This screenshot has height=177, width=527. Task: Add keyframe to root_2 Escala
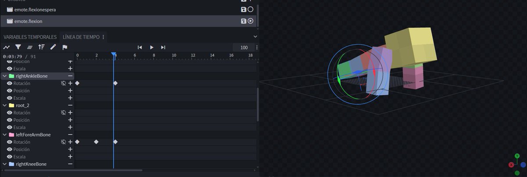point(70,127)
